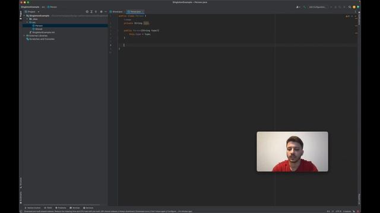Expand the .idea folder

27,19
